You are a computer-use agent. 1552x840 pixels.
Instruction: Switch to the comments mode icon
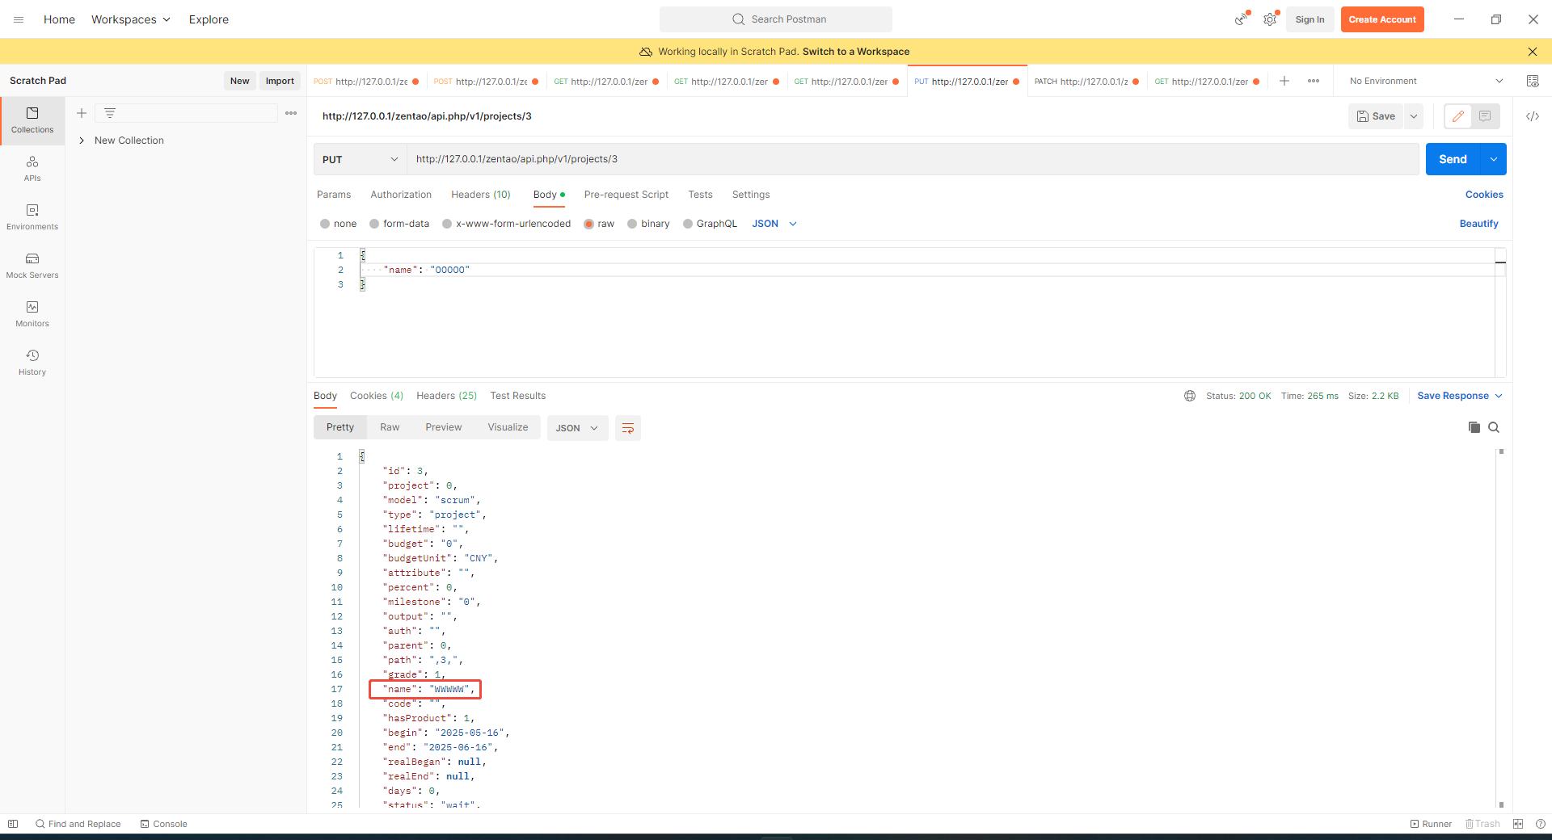click(x=1485, y=116)
